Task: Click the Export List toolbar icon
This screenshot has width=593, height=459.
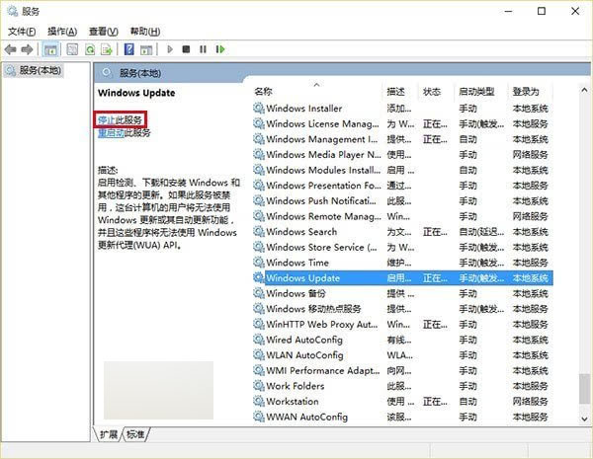Action: (106, 48)
